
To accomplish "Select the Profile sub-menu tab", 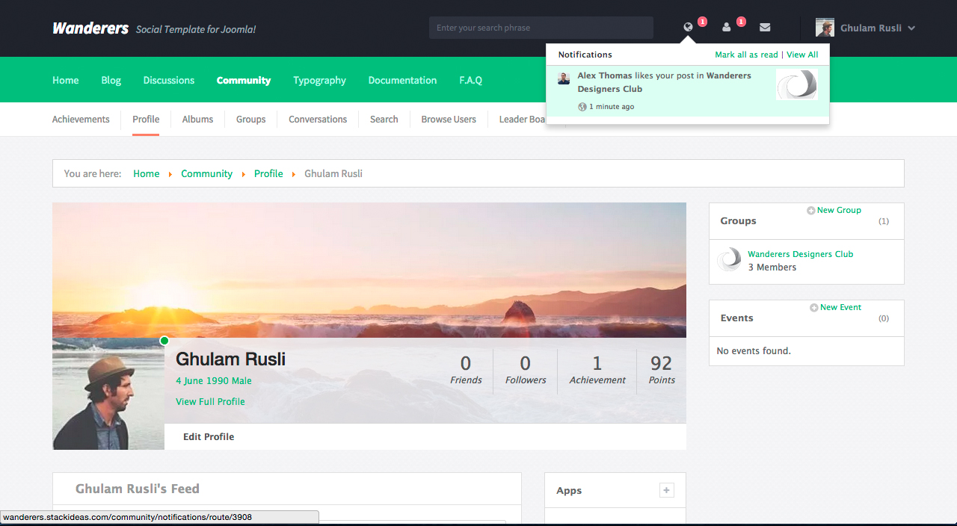I will coord(146,120).
